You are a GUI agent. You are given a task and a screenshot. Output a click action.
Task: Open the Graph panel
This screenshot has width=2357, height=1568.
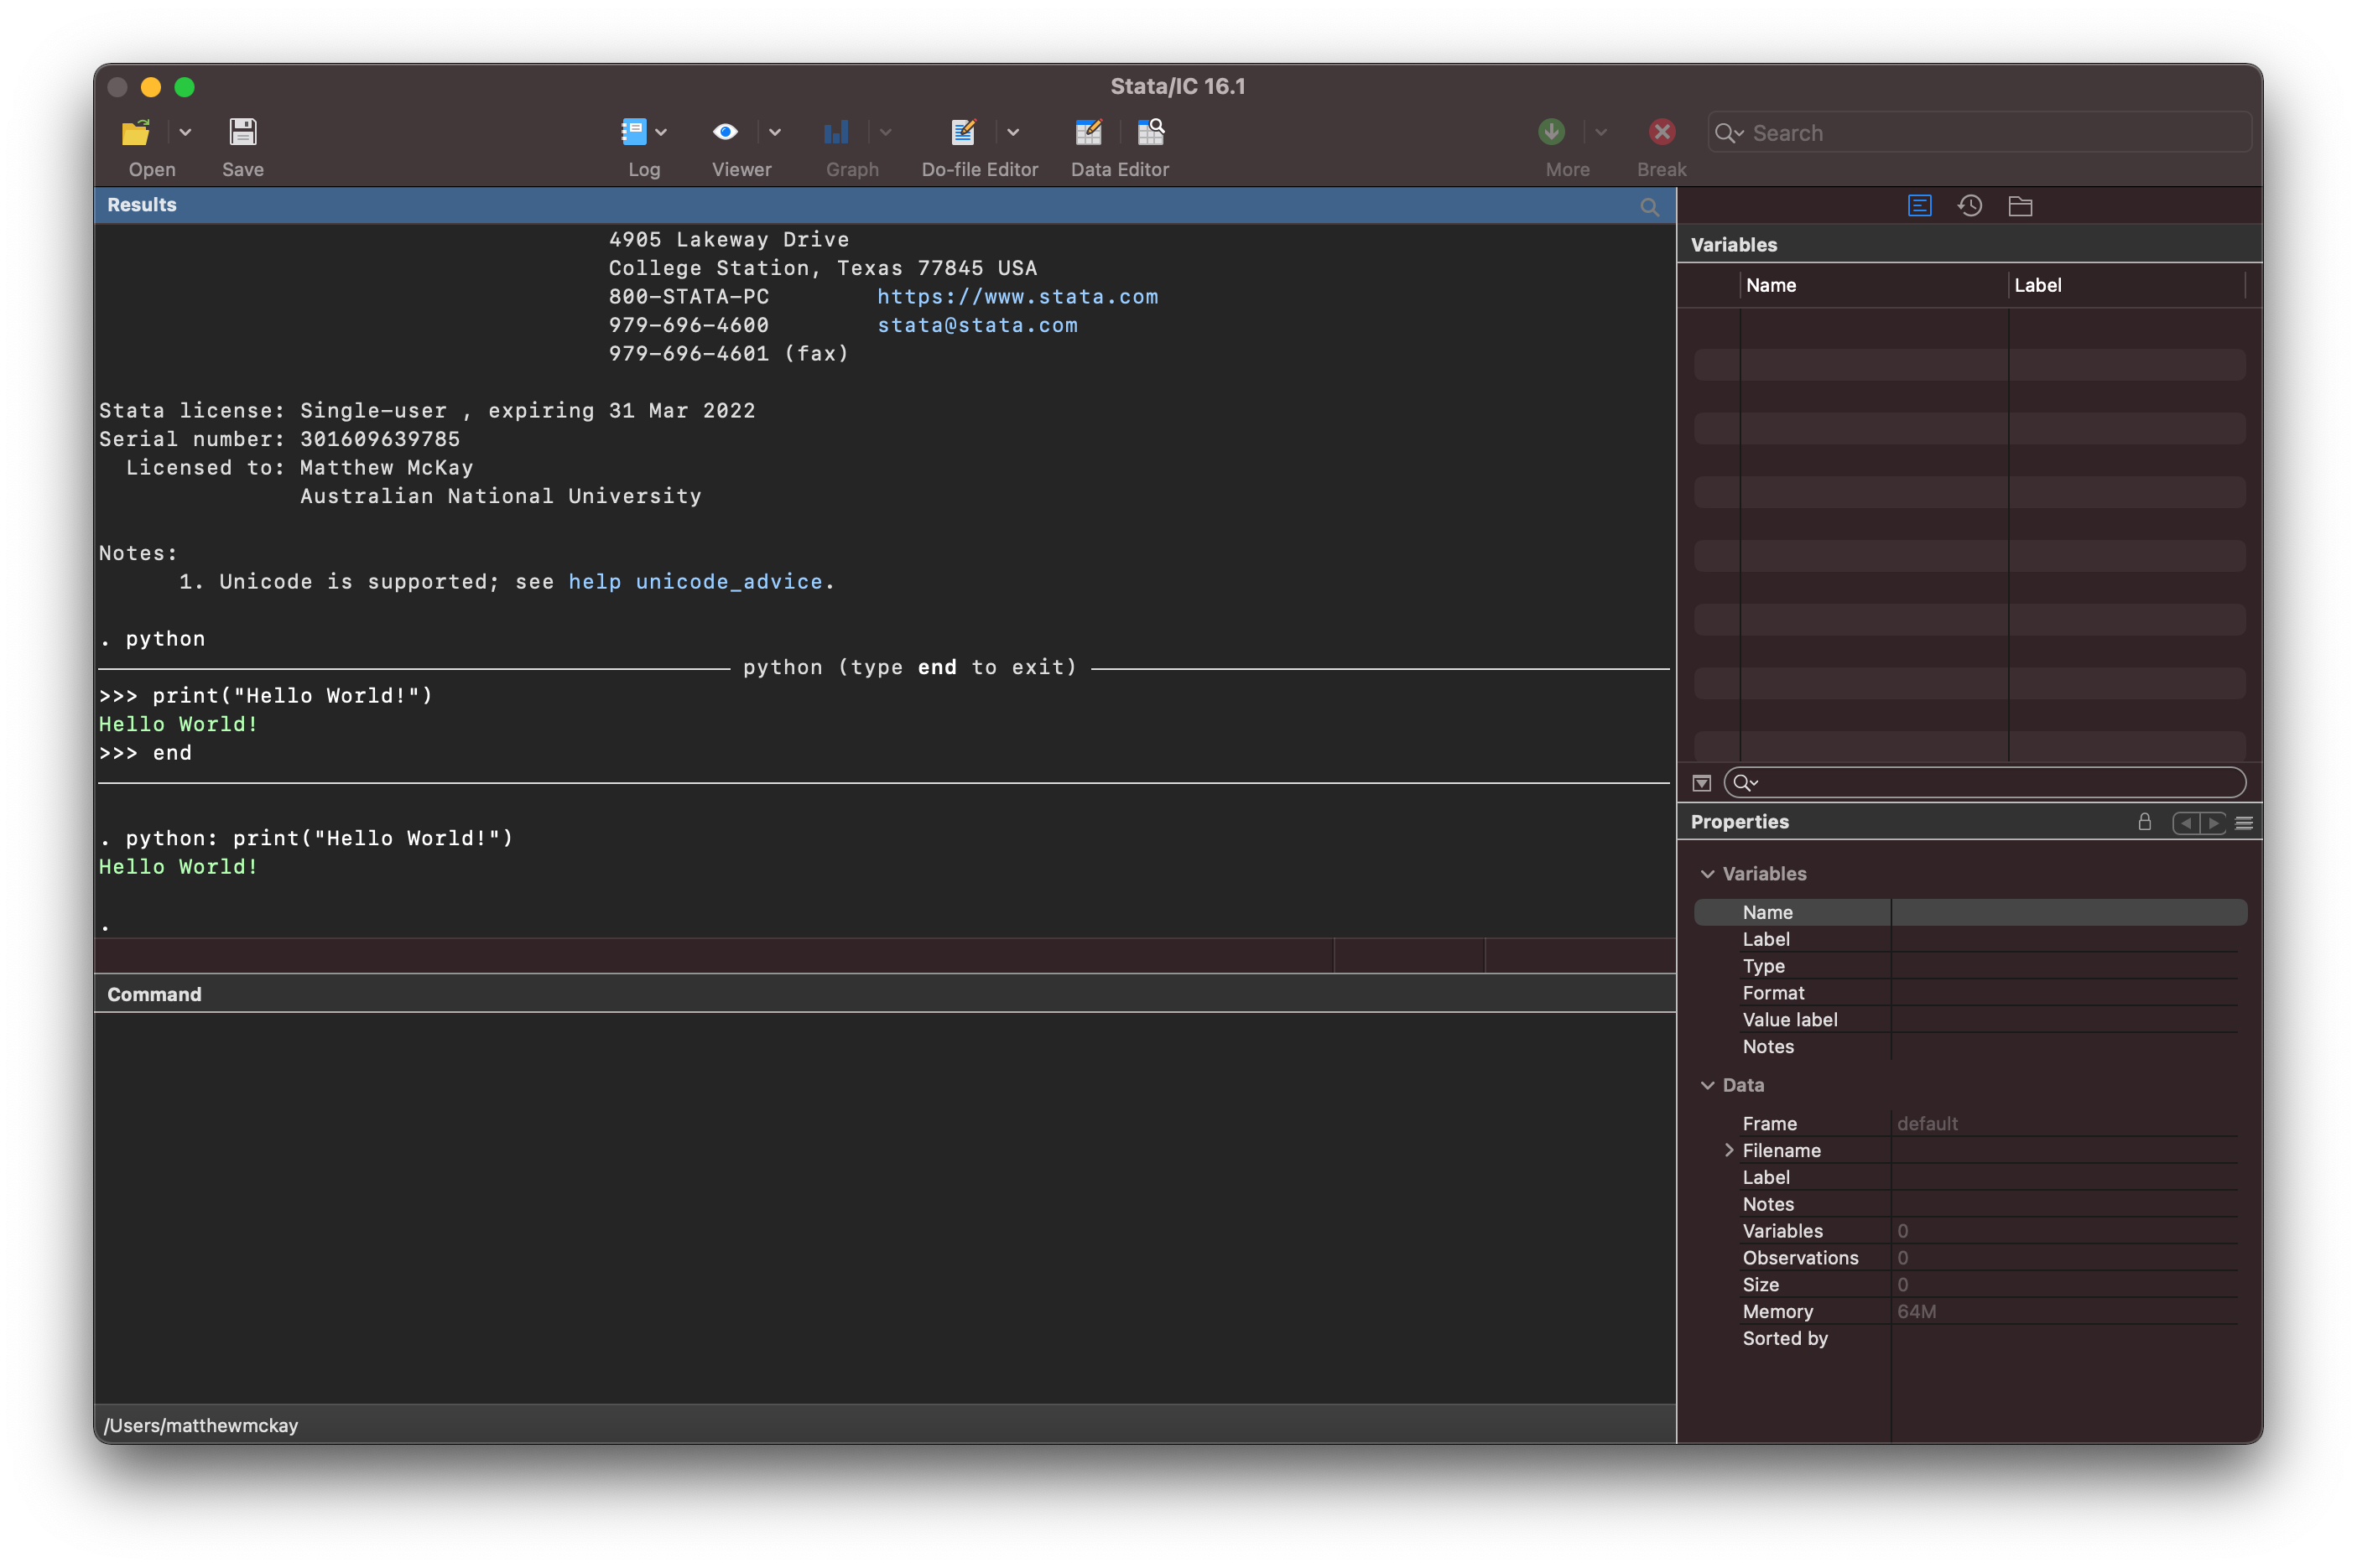[x=836, y=133]
